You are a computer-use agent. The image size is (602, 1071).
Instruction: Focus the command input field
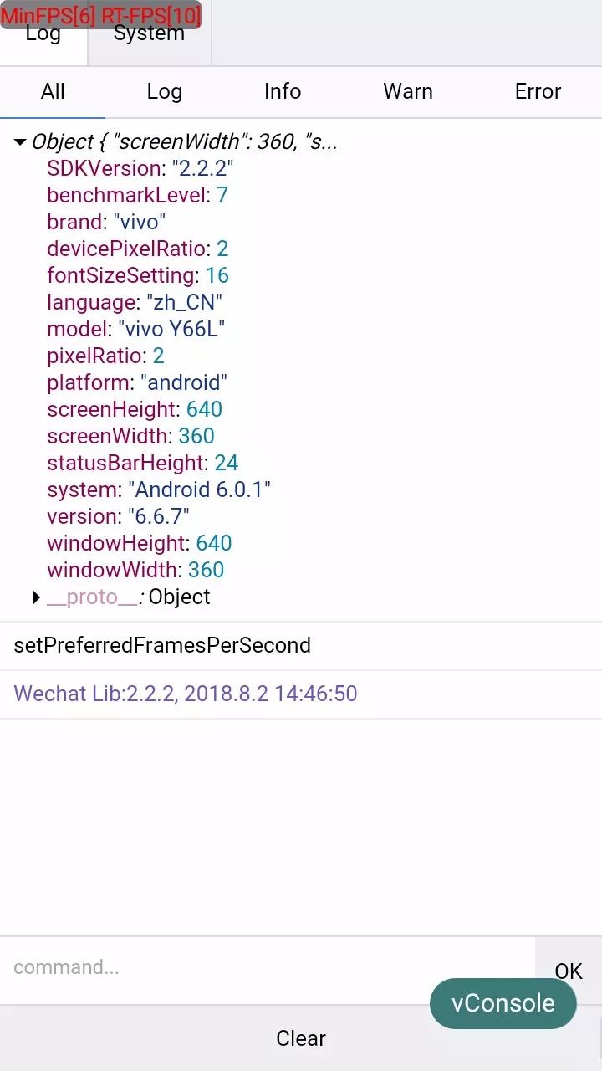click(268, 969)
